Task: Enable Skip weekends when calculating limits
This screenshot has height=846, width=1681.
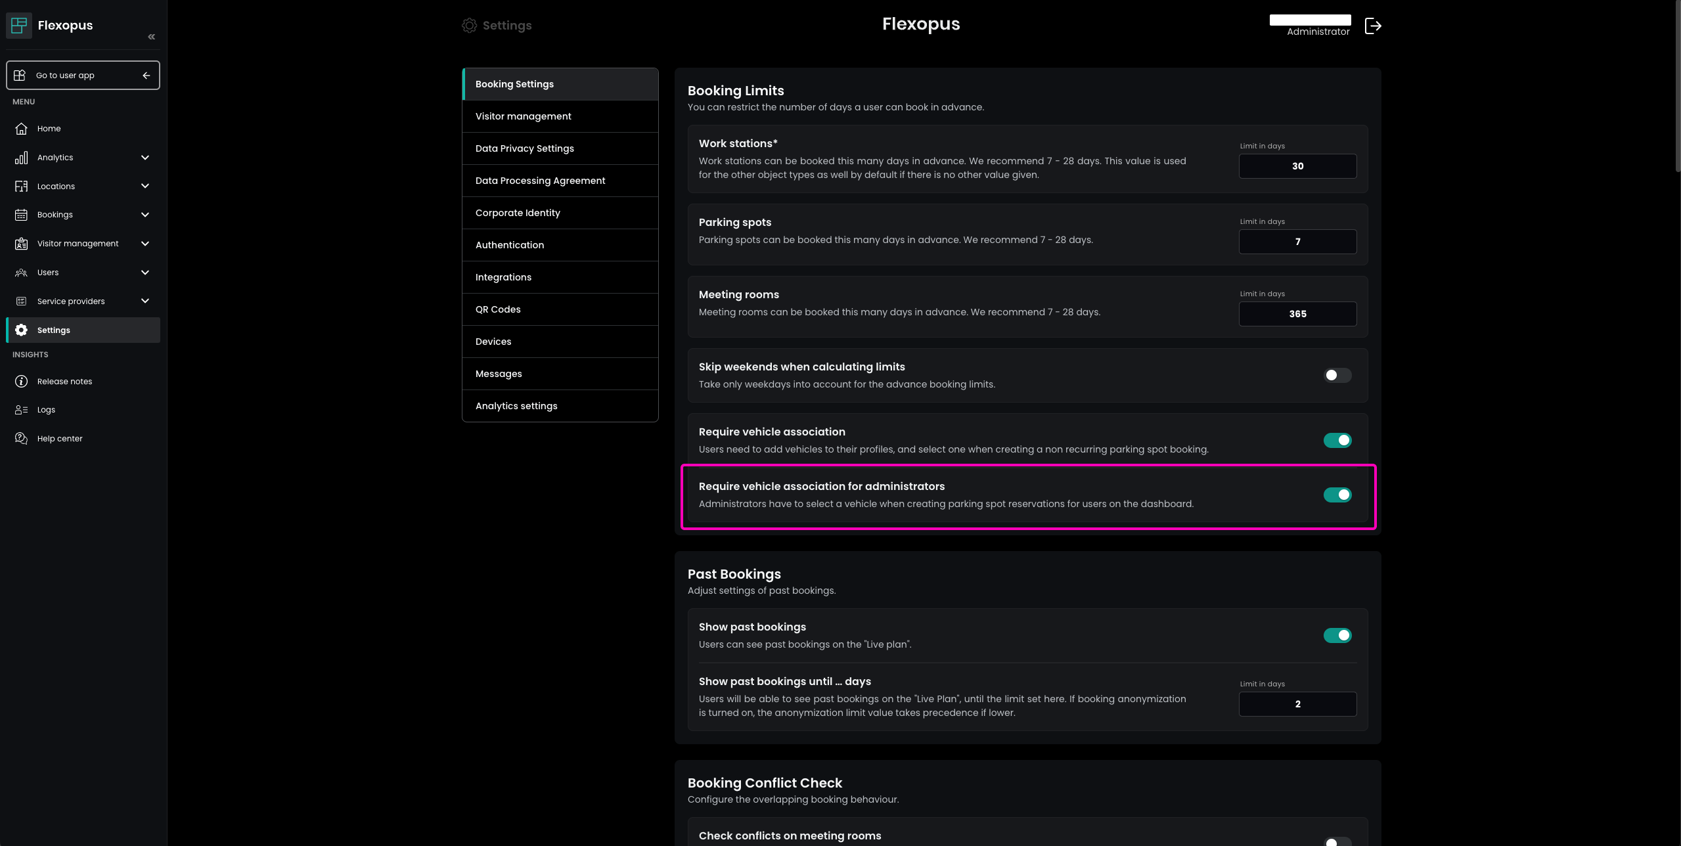Action: pos(1337,375)
